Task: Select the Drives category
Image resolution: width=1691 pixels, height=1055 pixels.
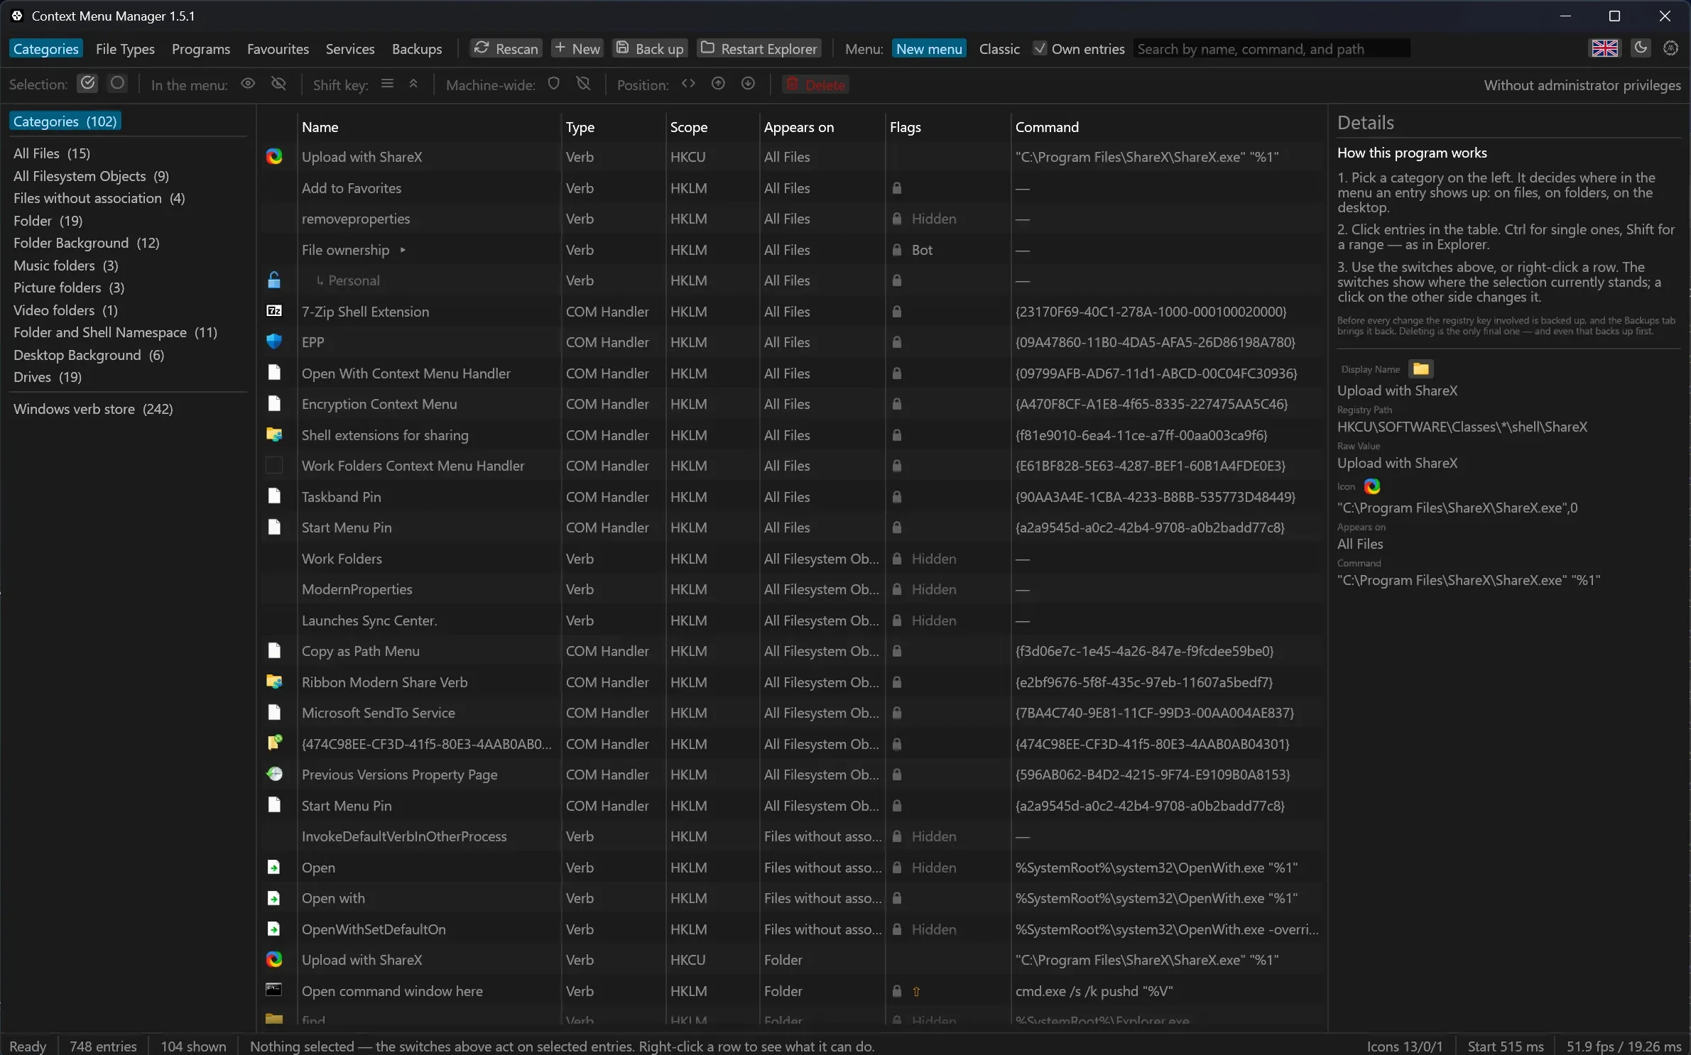Action: point(48,377)
